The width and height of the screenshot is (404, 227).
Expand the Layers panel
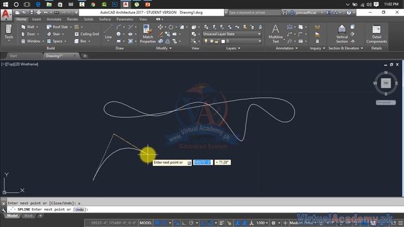(233, 48)
